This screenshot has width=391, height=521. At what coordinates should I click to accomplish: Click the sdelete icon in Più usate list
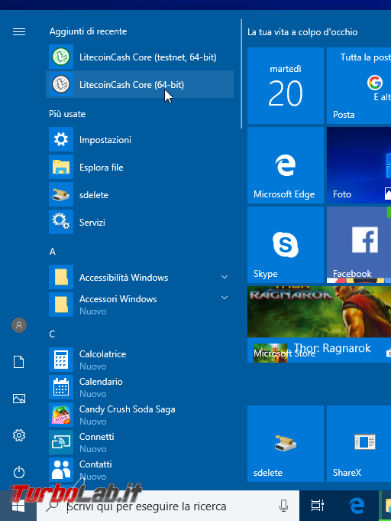tap(61, 195)
